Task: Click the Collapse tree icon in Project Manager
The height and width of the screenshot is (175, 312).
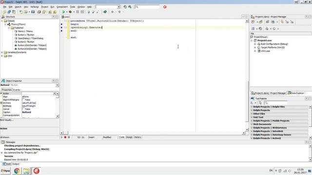Action: click(292, 22)
